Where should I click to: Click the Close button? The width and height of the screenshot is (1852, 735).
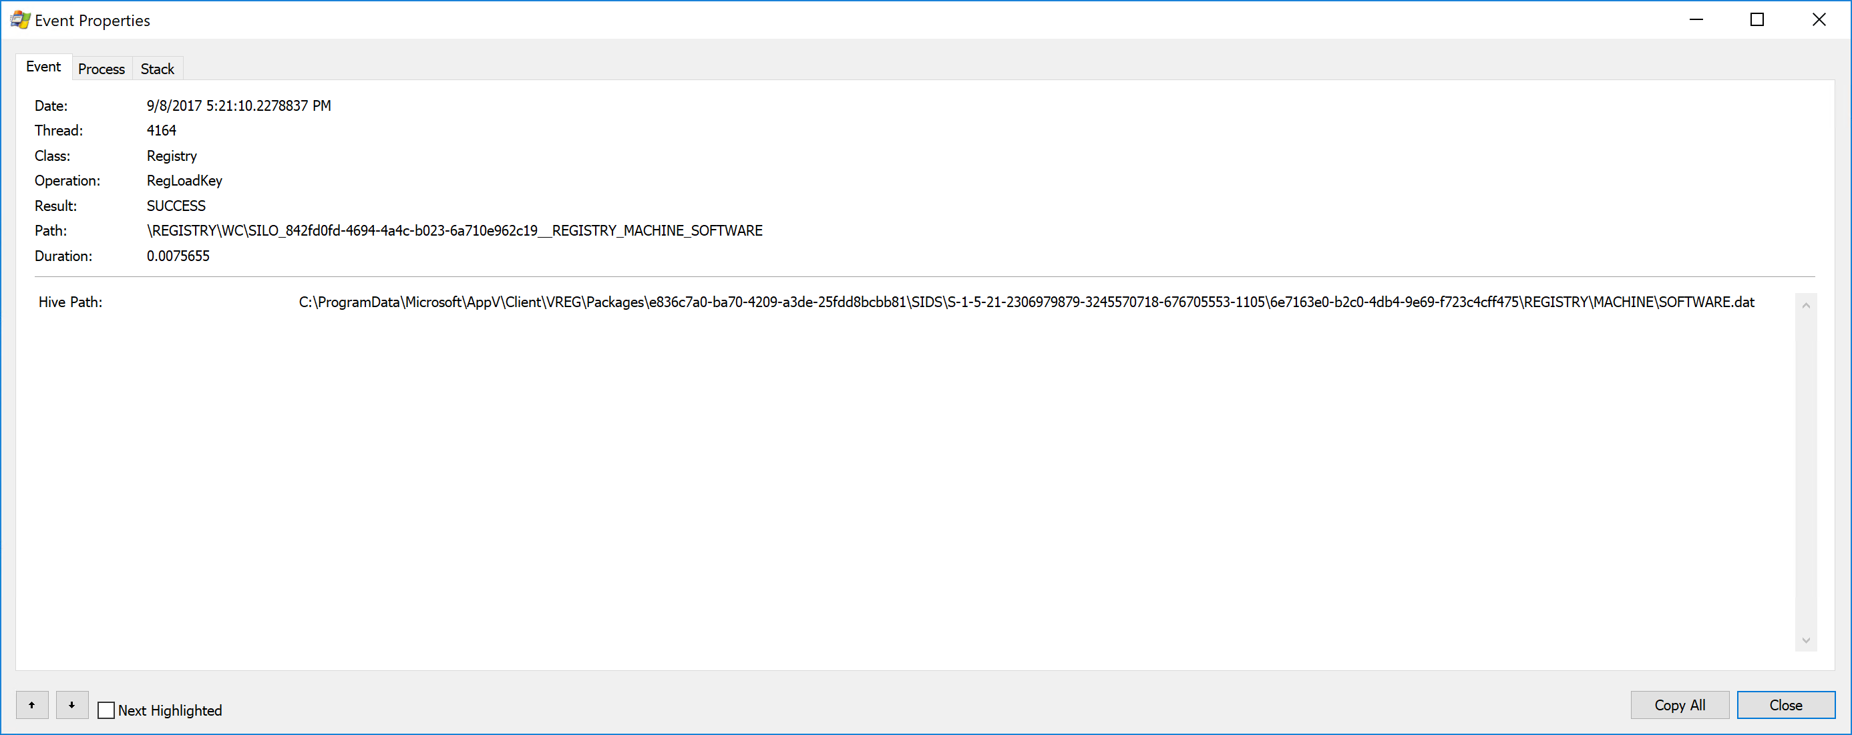coord(1786,705)
